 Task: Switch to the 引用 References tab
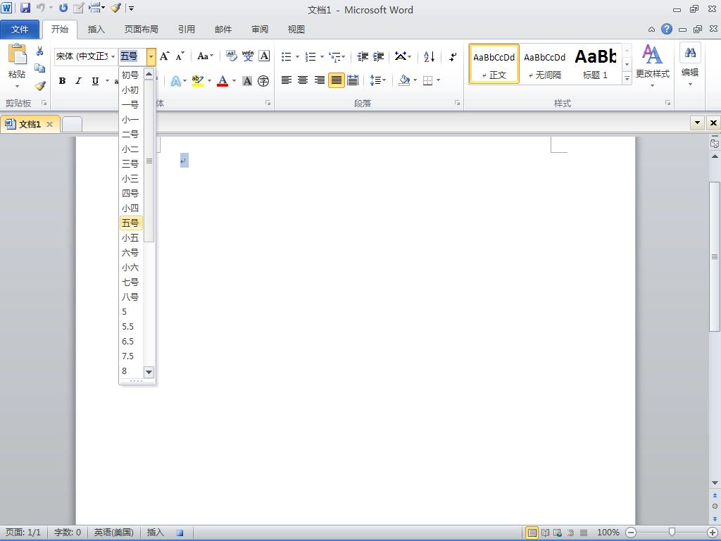pos(186,30)
